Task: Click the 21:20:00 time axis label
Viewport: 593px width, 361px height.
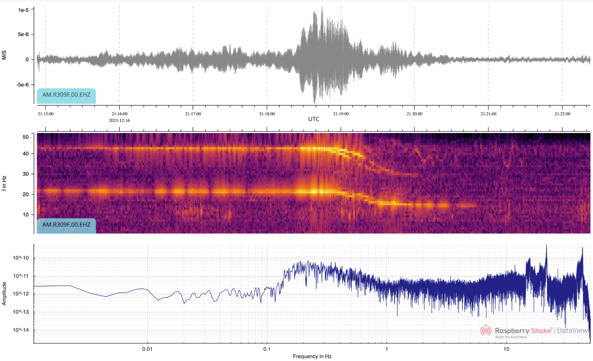Action: (x=414, y=114)
